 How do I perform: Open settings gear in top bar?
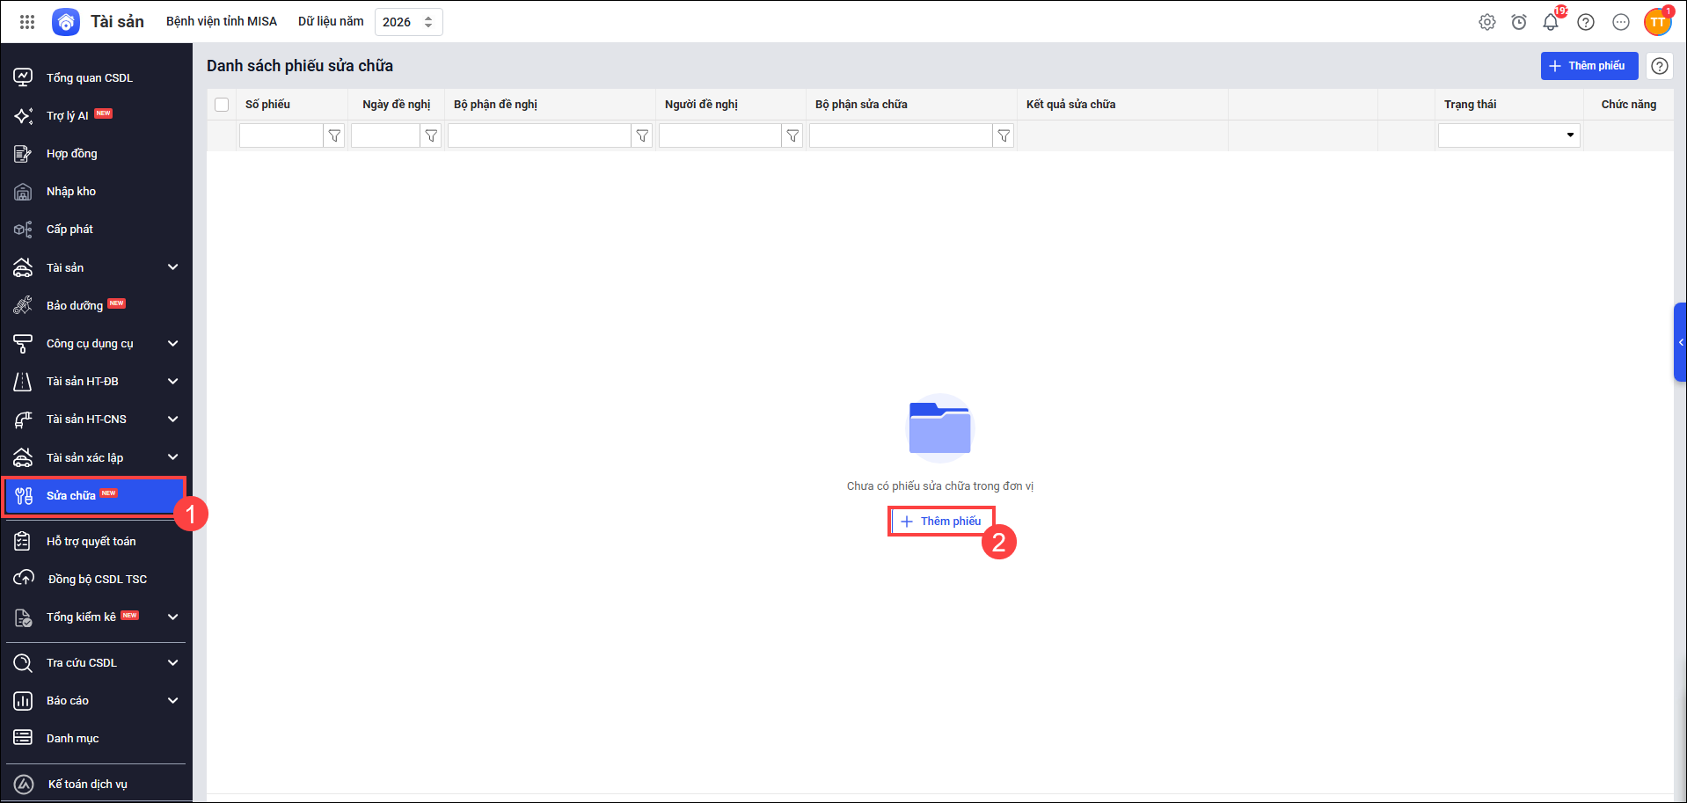1487,22
